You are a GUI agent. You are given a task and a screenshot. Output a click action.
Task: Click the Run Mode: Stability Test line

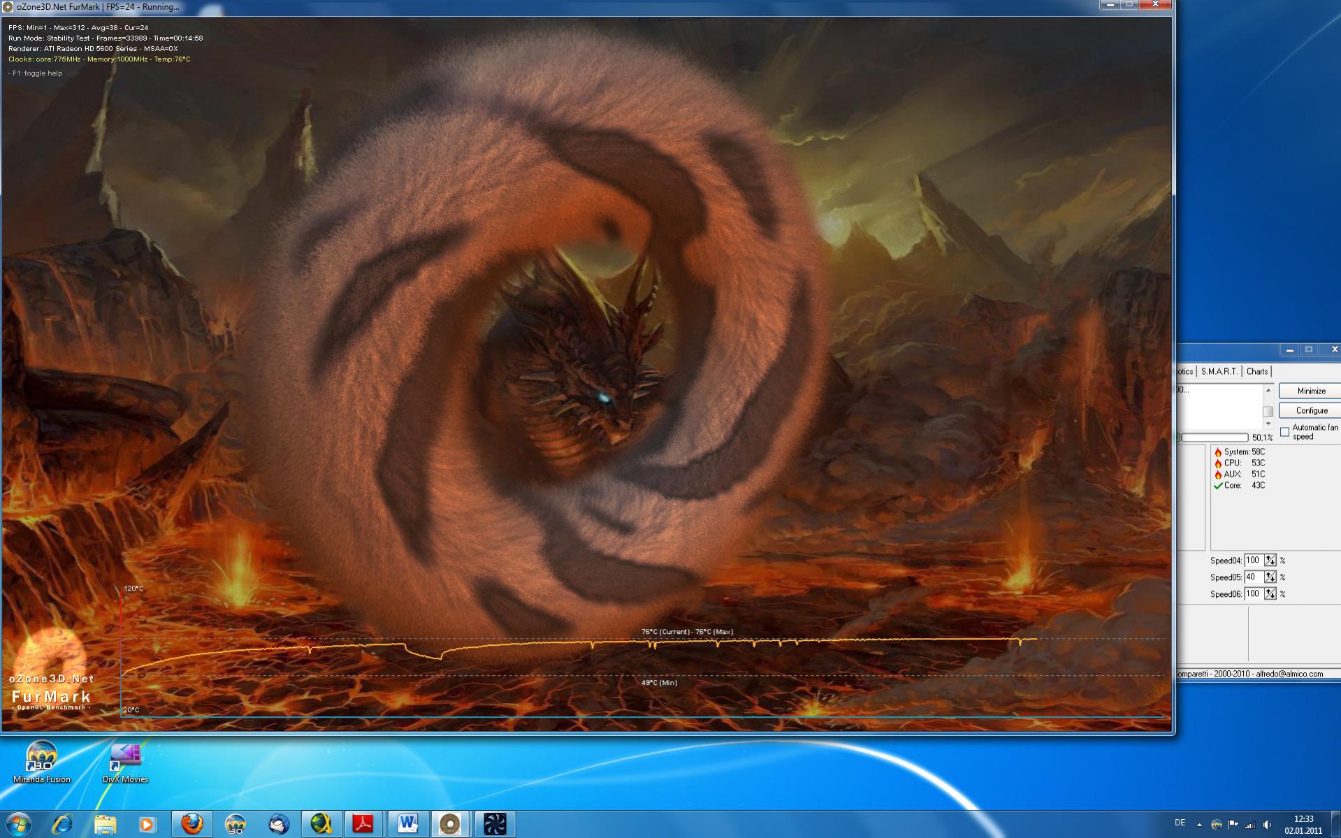coord(106,38)
